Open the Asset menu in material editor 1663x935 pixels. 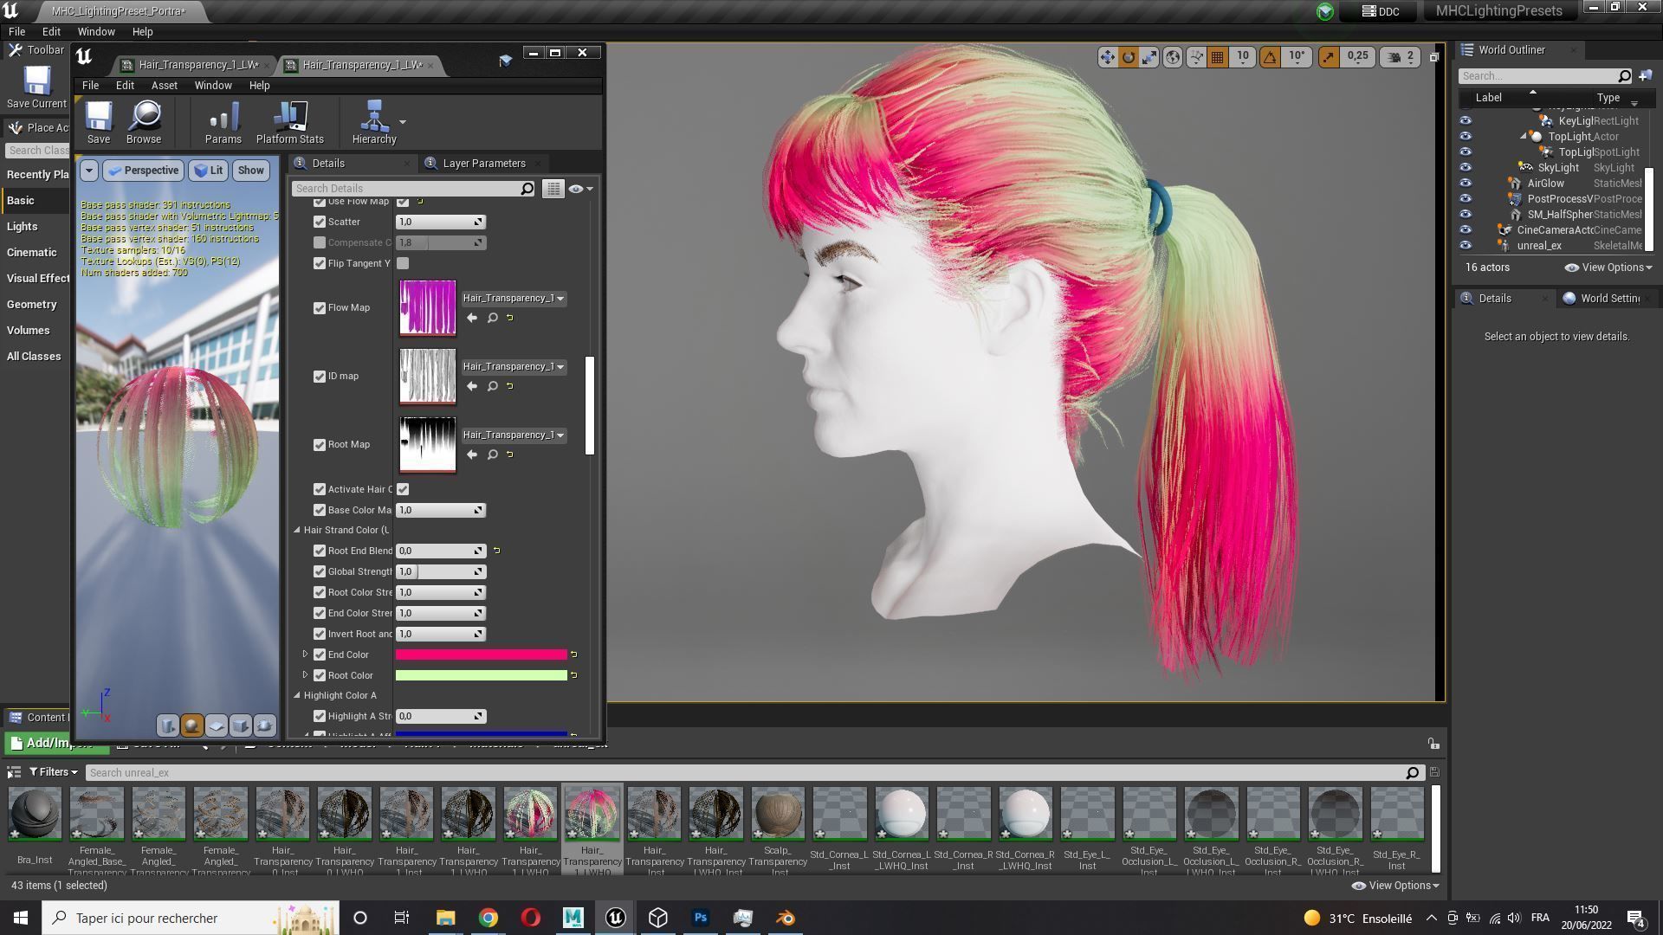[x=164, y=86]
